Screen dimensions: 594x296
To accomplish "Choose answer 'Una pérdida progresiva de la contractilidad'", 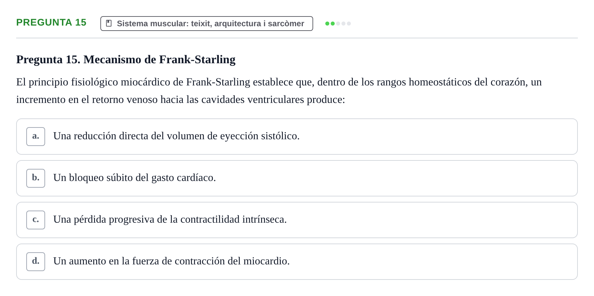I will tap(297, 220).
